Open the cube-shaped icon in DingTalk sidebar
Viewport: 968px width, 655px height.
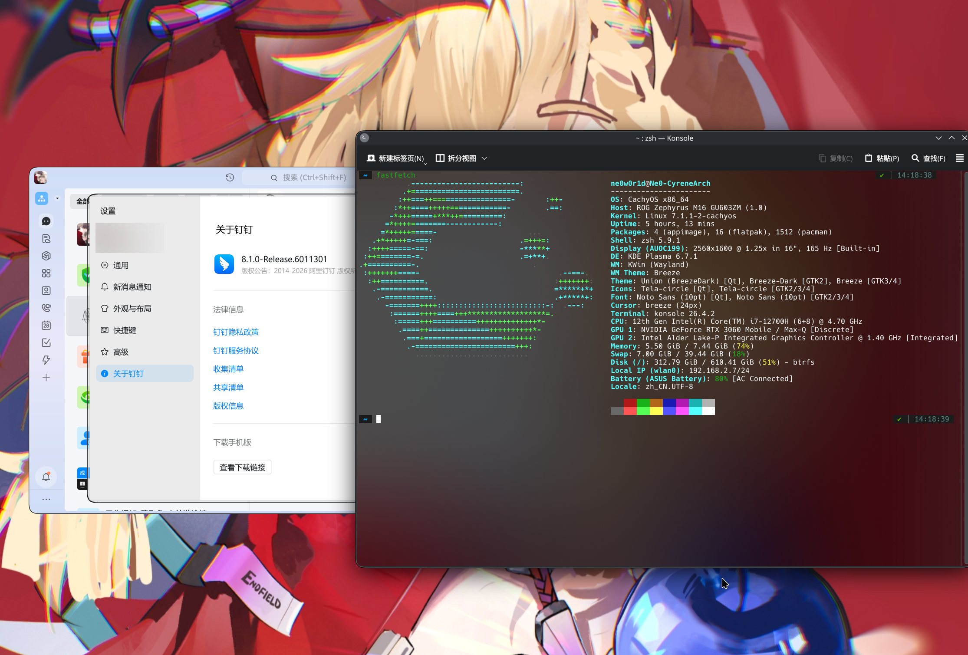pos(46,256)
